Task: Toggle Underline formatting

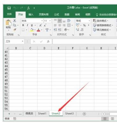Action: click(x=32, y=25)
